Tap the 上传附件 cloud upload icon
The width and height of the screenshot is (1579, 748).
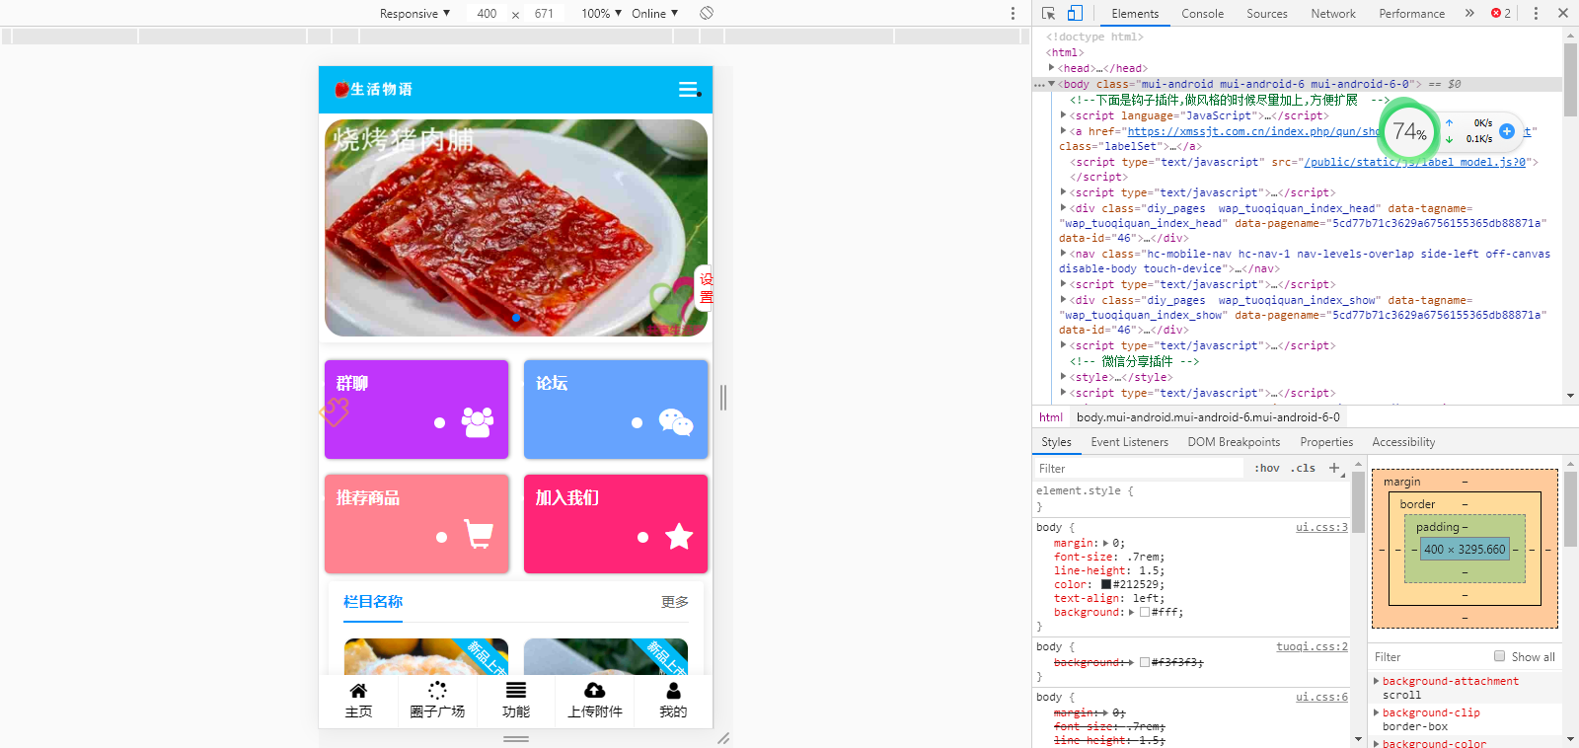coord(594,691)
